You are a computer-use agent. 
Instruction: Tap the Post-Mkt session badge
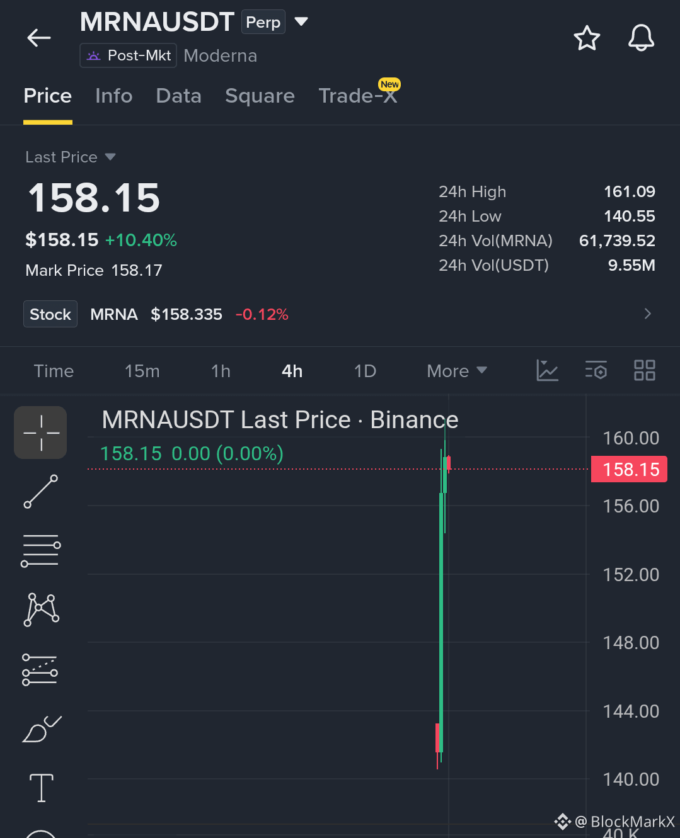(x=129, y=55)
